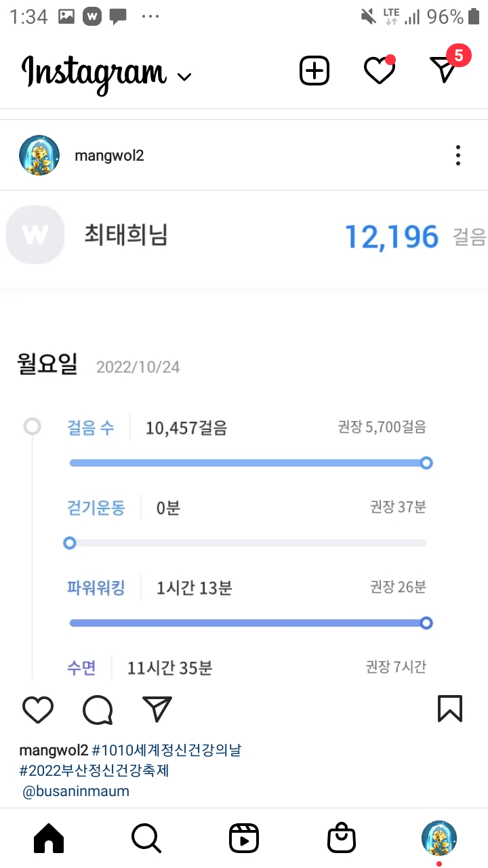The image size is (488, 868).
Task: Open hashtag #2022부산정신건강축제
Action: pos(94,770)
